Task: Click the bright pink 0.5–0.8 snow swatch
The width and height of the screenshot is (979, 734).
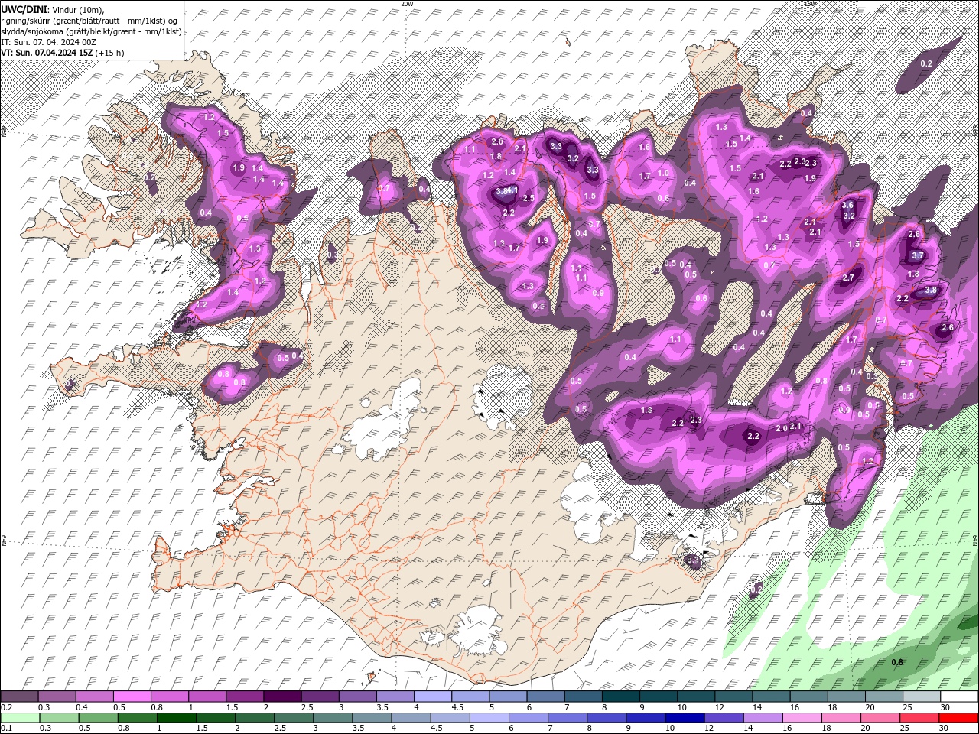Action: pyautogui.click(x=132, y=697)
